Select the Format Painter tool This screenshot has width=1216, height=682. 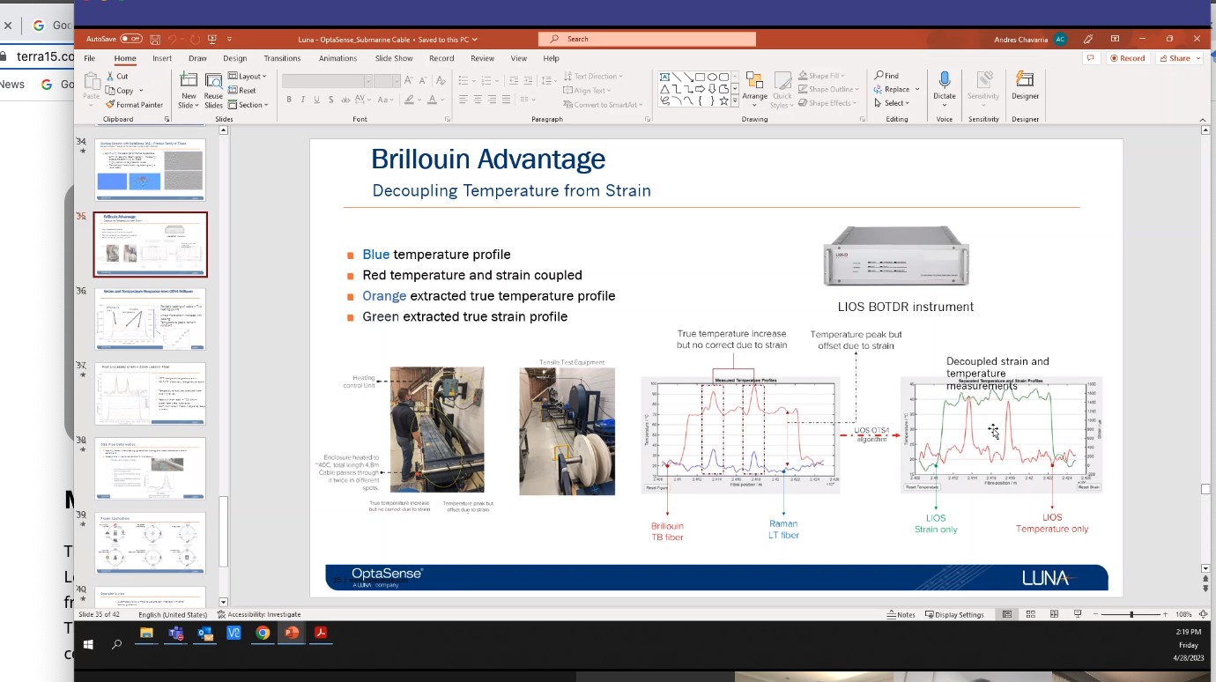pos(134,105)
